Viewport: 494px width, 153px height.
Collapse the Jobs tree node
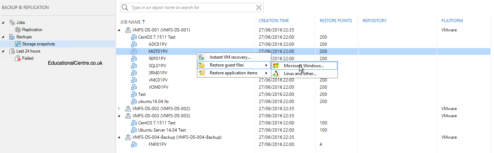click(3, 23)
